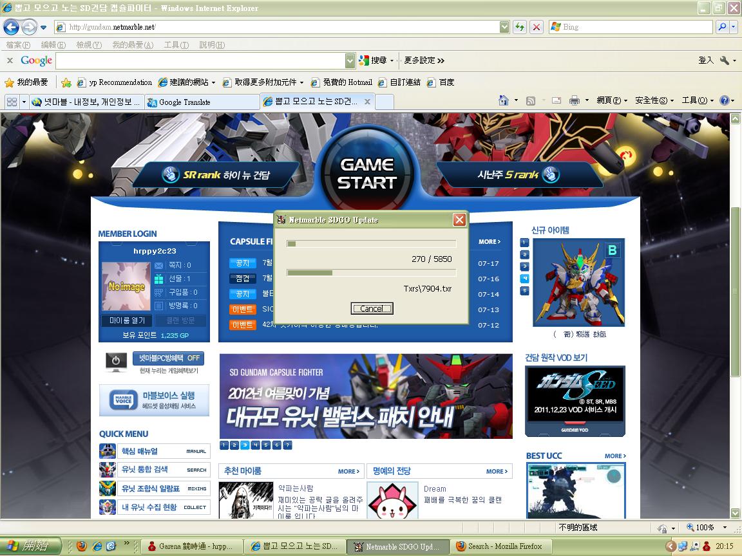Select banner slide 2 indicator

pyautogui.click(x=234, y=445)
